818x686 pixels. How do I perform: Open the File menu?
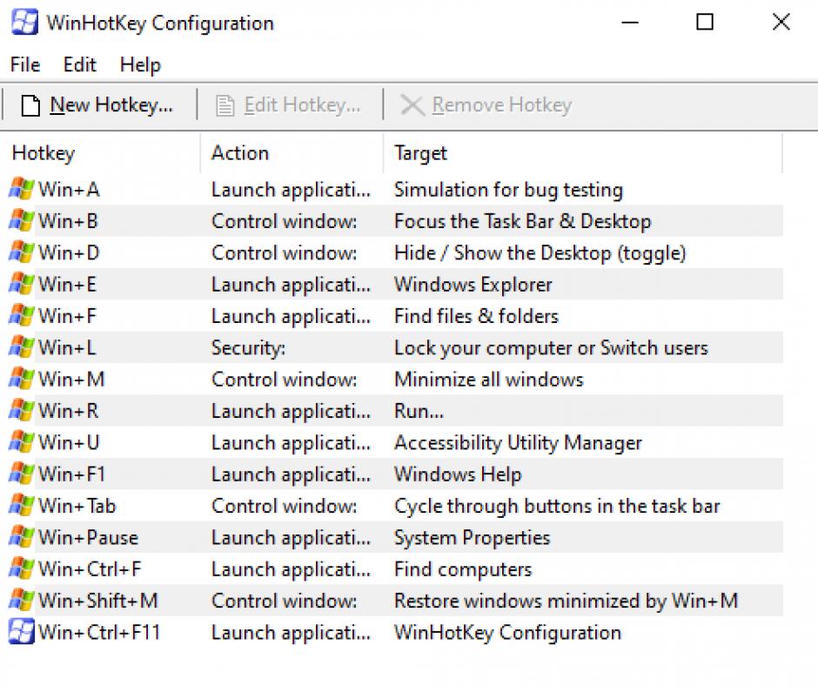pos(25,64)
